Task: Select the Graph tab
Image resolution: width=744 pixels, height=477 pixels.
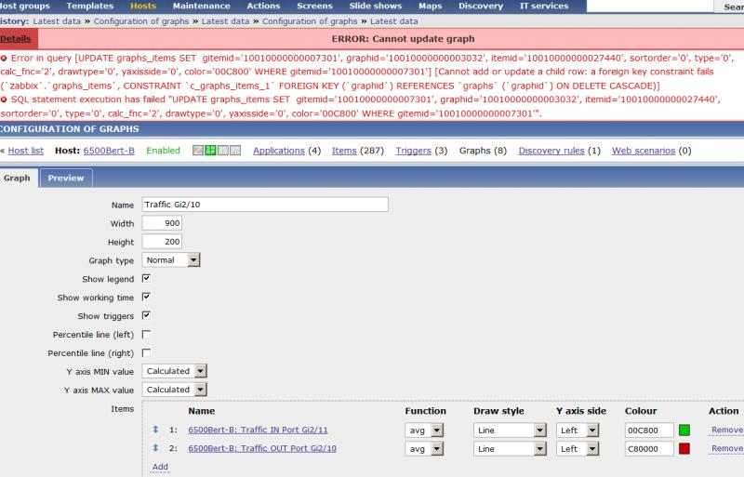Action: [17, 178]
